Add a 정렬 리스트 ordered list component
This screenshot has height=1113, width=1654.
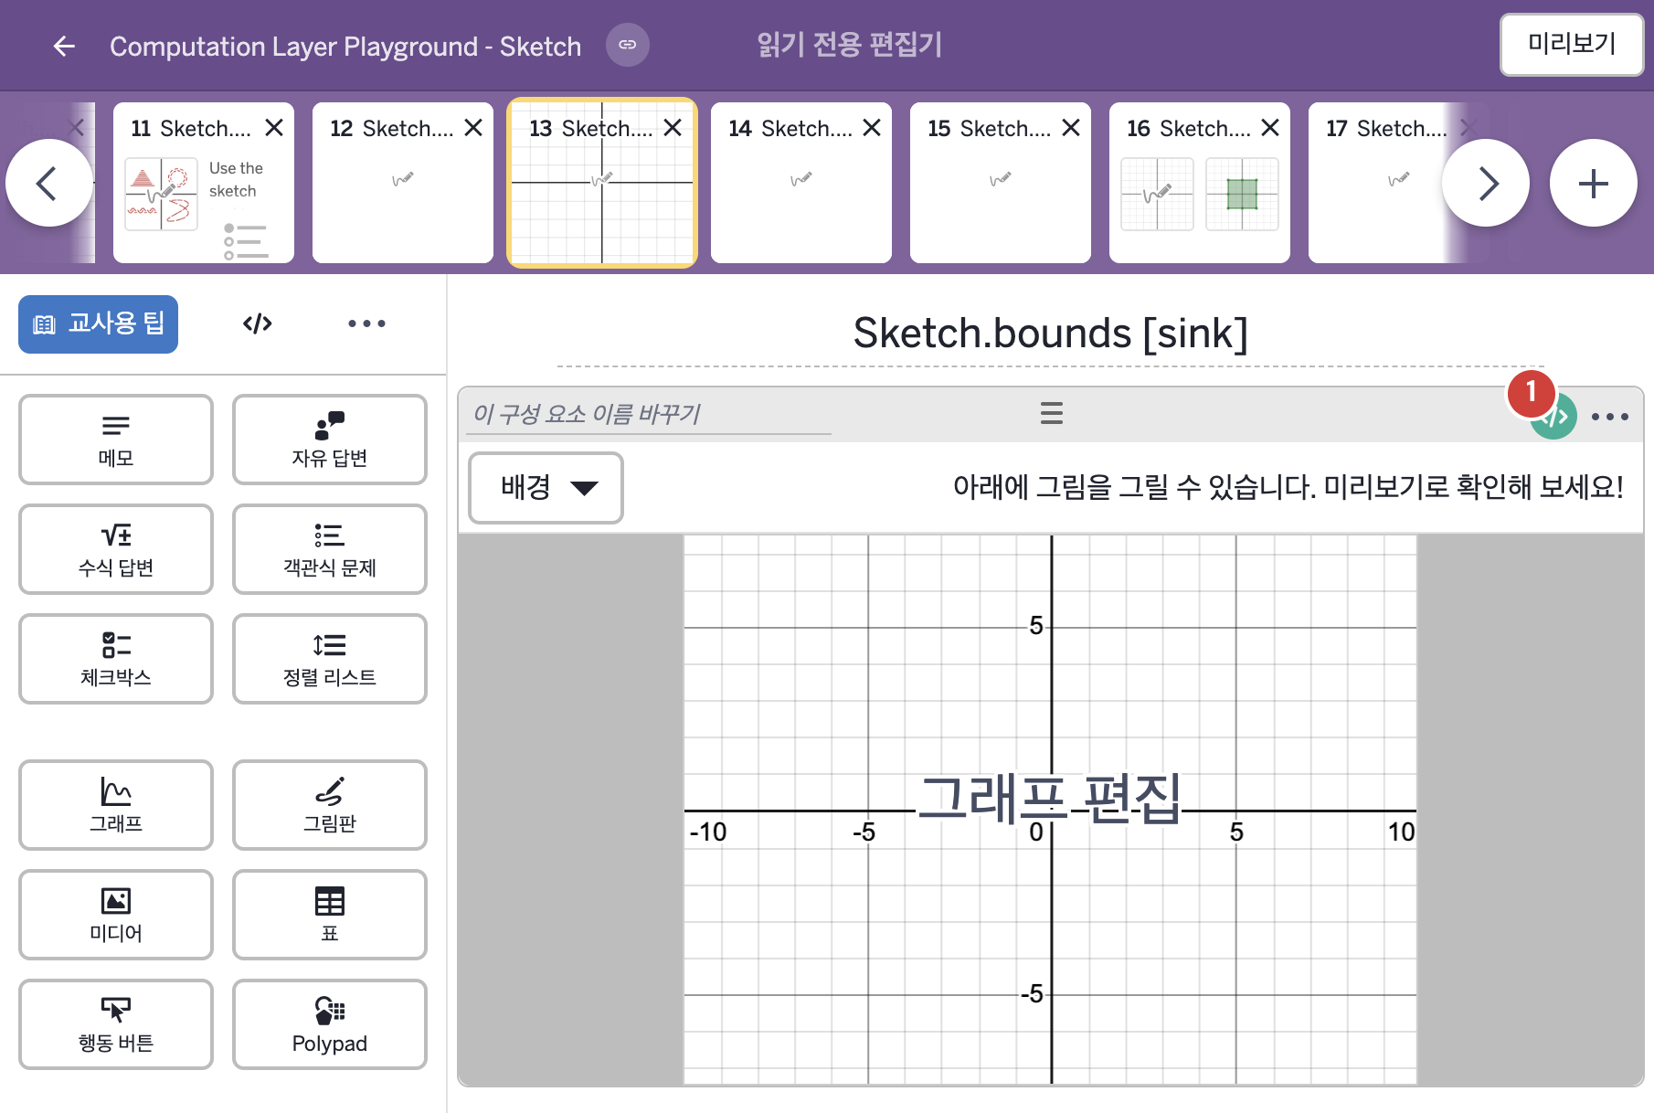[330, 659]
